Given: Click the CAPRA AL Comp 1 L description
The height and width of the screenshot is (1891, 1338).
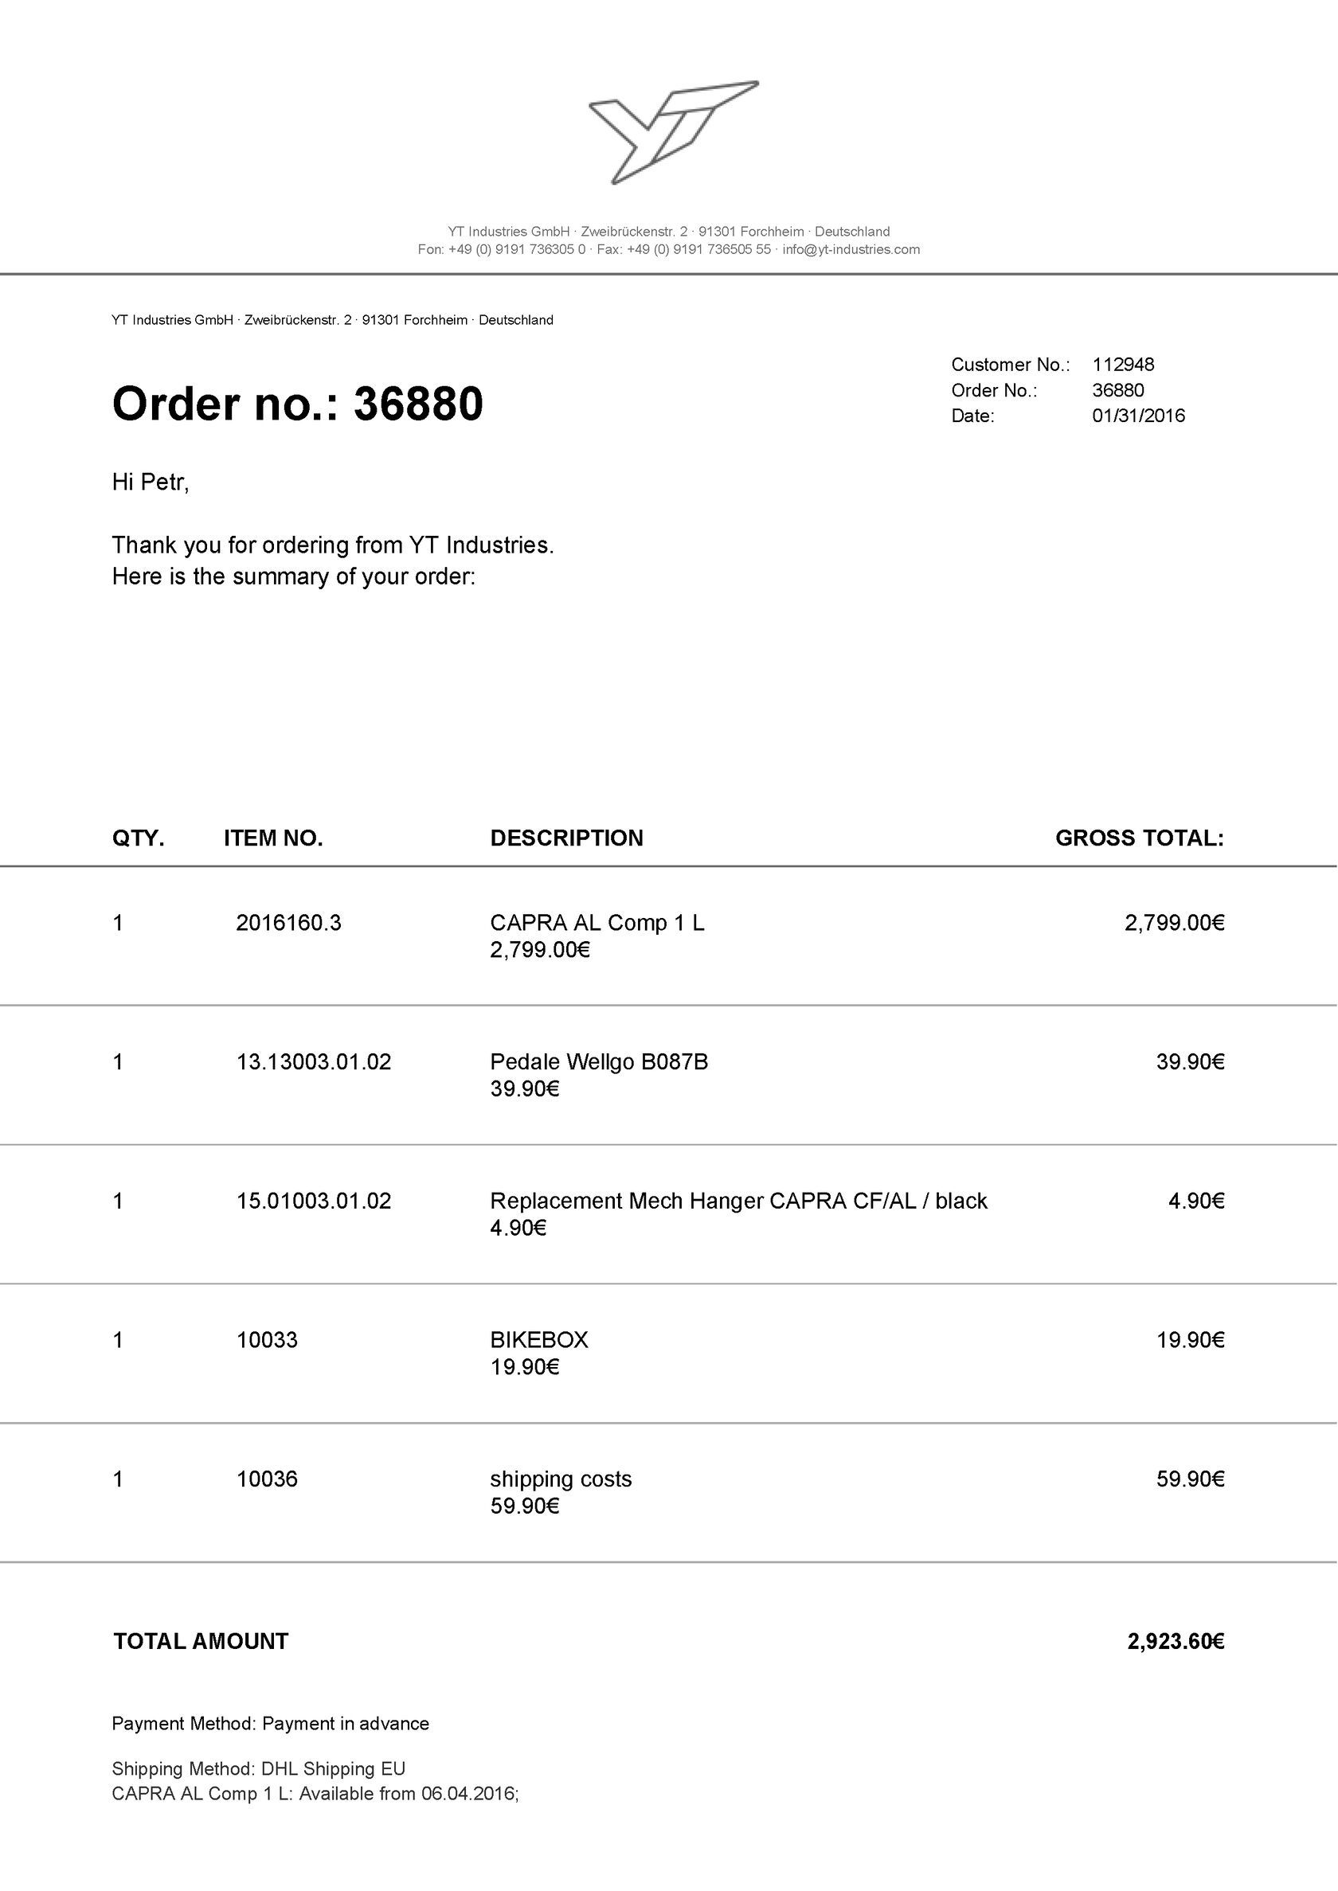Looking at the screenshot, I should 597,923.
